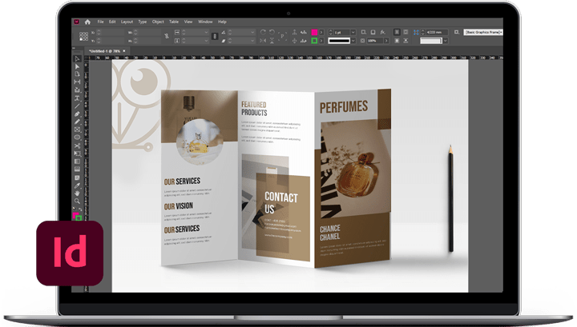Viewport: 577px width, 327px height.
Task: Click the reference point locator grid
Action: (x=83, y=36)
